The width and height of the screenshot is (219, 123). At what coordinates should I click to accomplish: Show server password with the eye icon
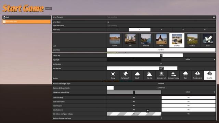coord(214,17)
